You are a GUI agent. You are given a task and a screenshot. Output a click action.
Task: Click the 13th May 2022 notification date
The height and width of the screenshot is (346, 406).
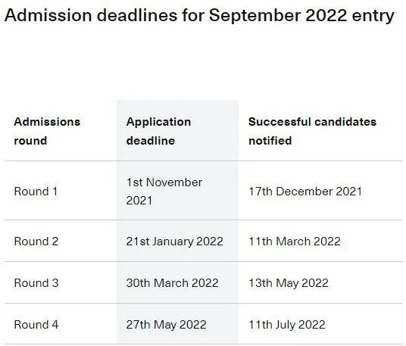[x=289, y=283]
